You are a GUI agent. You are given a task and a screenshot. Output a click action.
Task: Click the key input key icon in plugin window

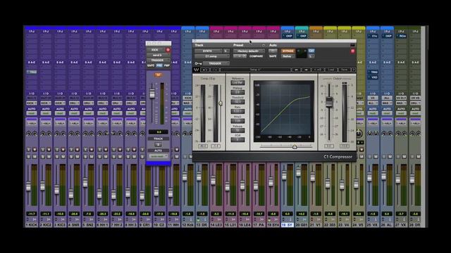click(198, 63)
